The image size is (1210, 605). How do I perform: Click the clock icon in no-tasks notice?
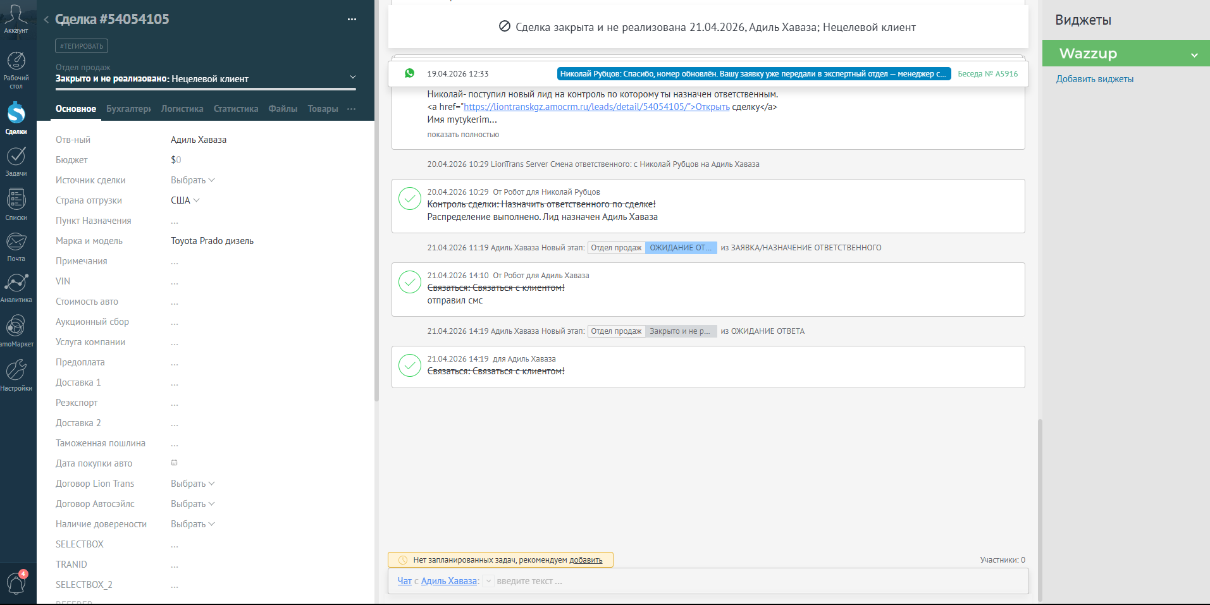pos(402,560)
